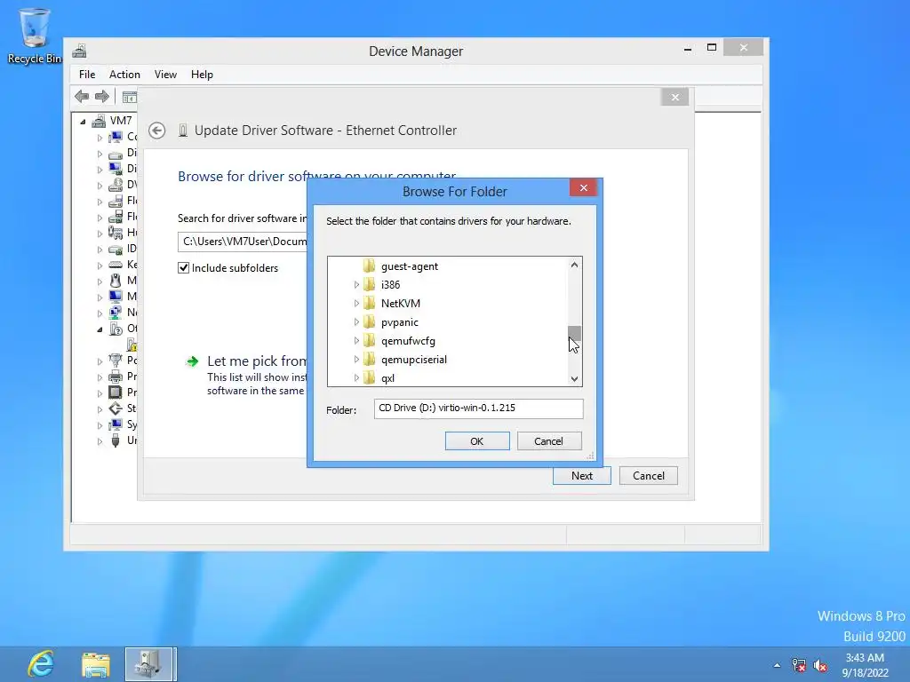Viewport: 910px width, 682px height.
Task: Minimize the Device Manager window
Action: tap(688, 48)
